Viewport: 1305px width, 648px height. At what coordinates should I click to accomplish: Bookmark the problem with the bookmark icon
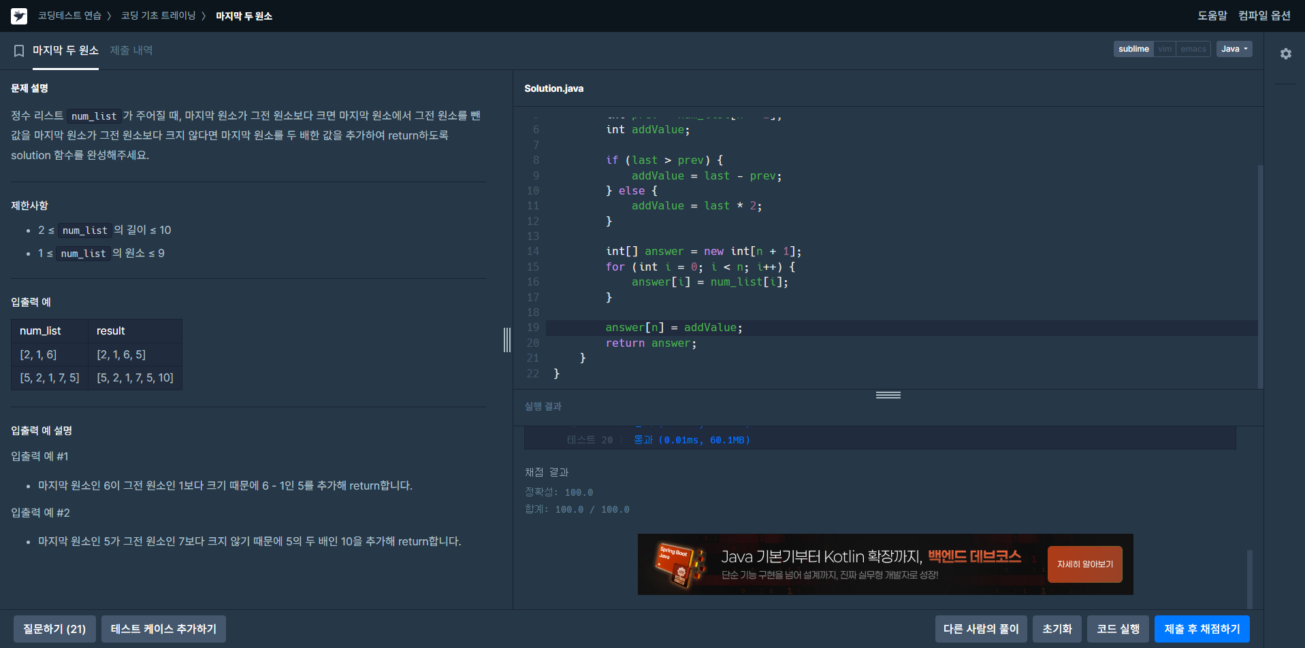[19, 51]
